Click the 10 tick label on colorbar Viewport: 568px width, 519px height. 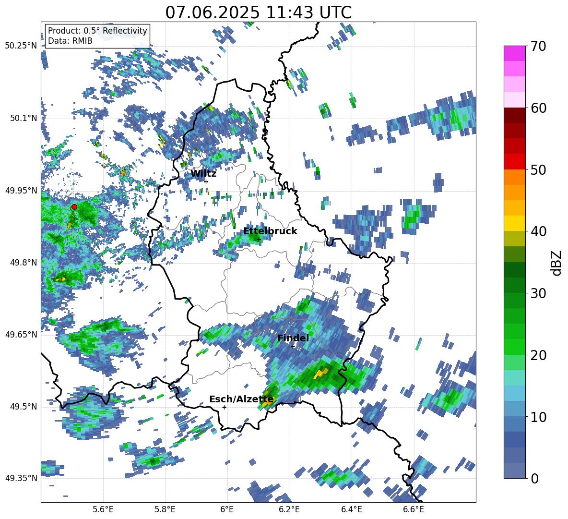tap(538, 417)
